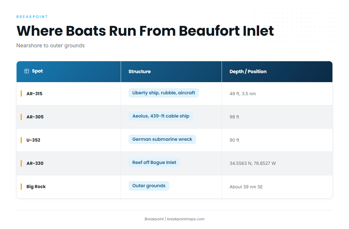Click the BREAKPOINT brand label above the title
This screenshot has width=349, height=229.
(32, 17)
